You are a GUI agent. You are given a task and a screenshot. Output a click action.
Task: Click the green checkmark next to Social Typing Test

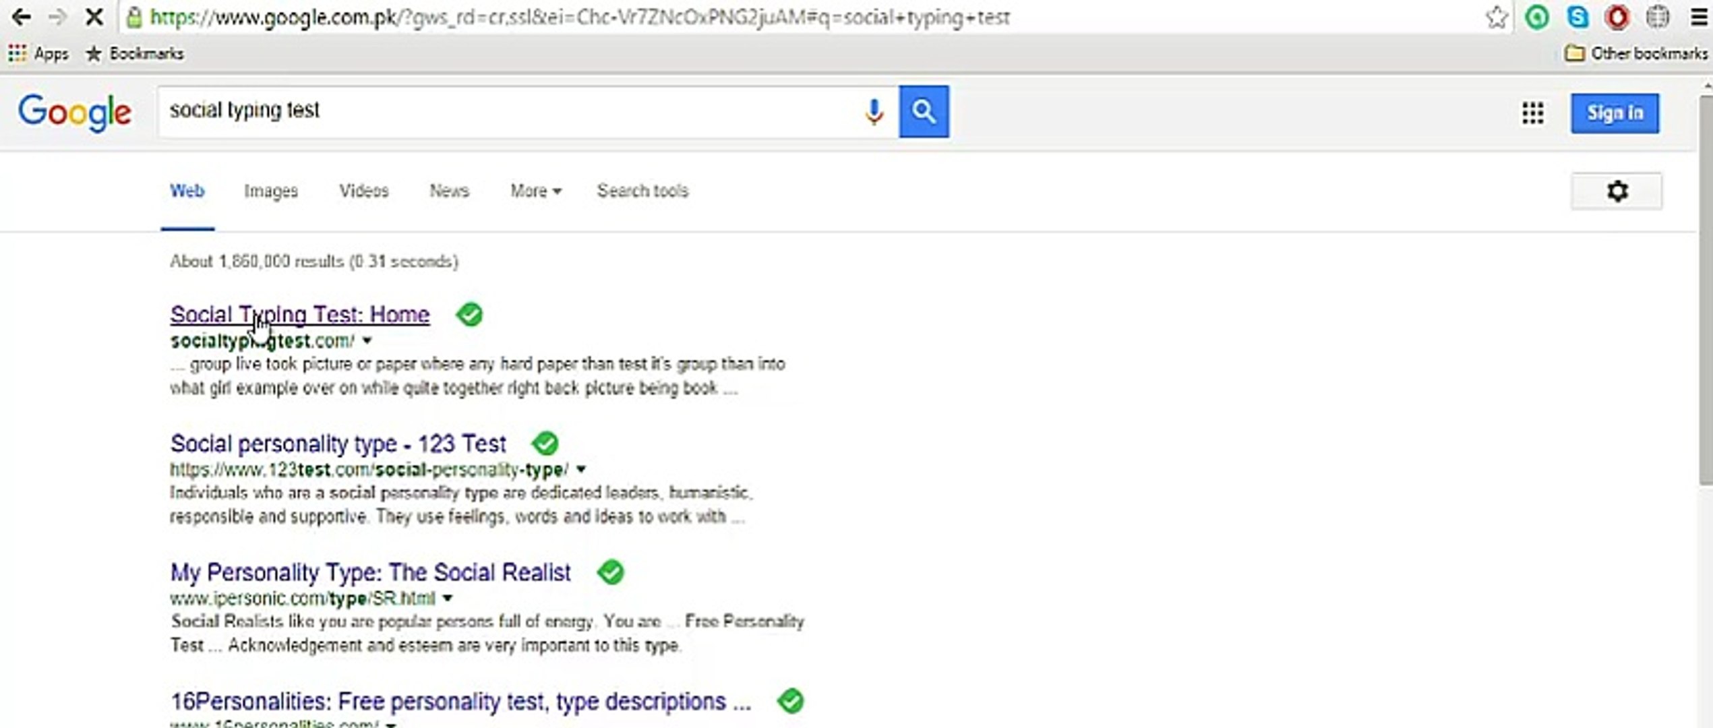click(x=469, y=315)
